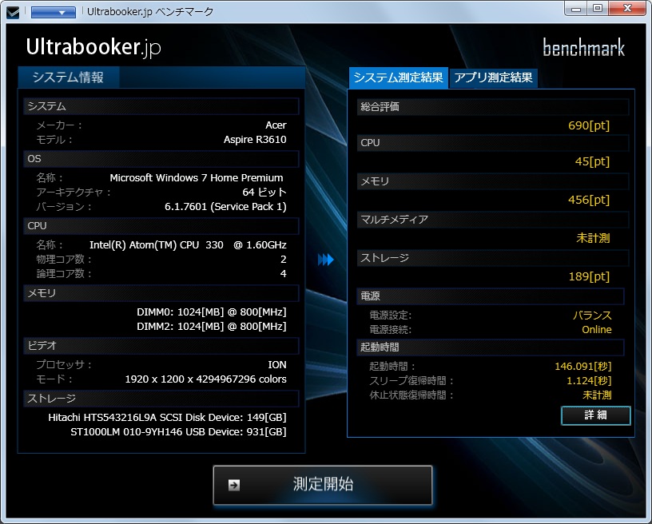Select the CPU score 45[pt]

(x=592, y=161)
